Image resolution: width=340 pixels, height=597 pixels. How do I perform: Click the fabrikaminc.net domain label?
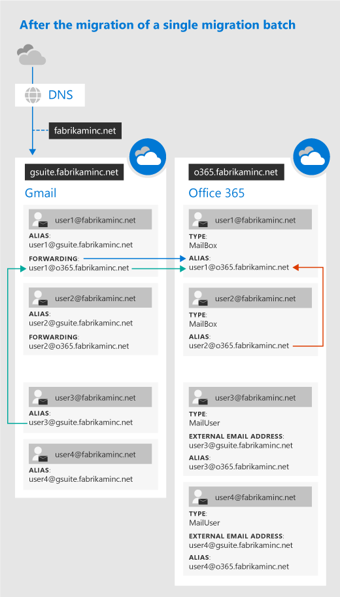point(85,131)
